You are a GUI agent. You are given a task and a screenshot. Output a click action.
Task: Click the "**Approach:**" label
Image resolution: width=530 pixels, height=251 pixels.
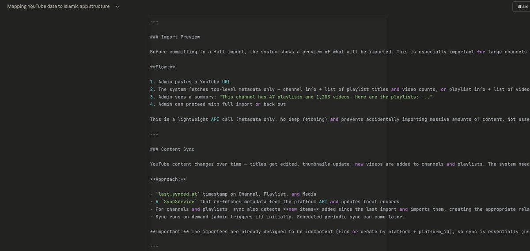point(168,179)
